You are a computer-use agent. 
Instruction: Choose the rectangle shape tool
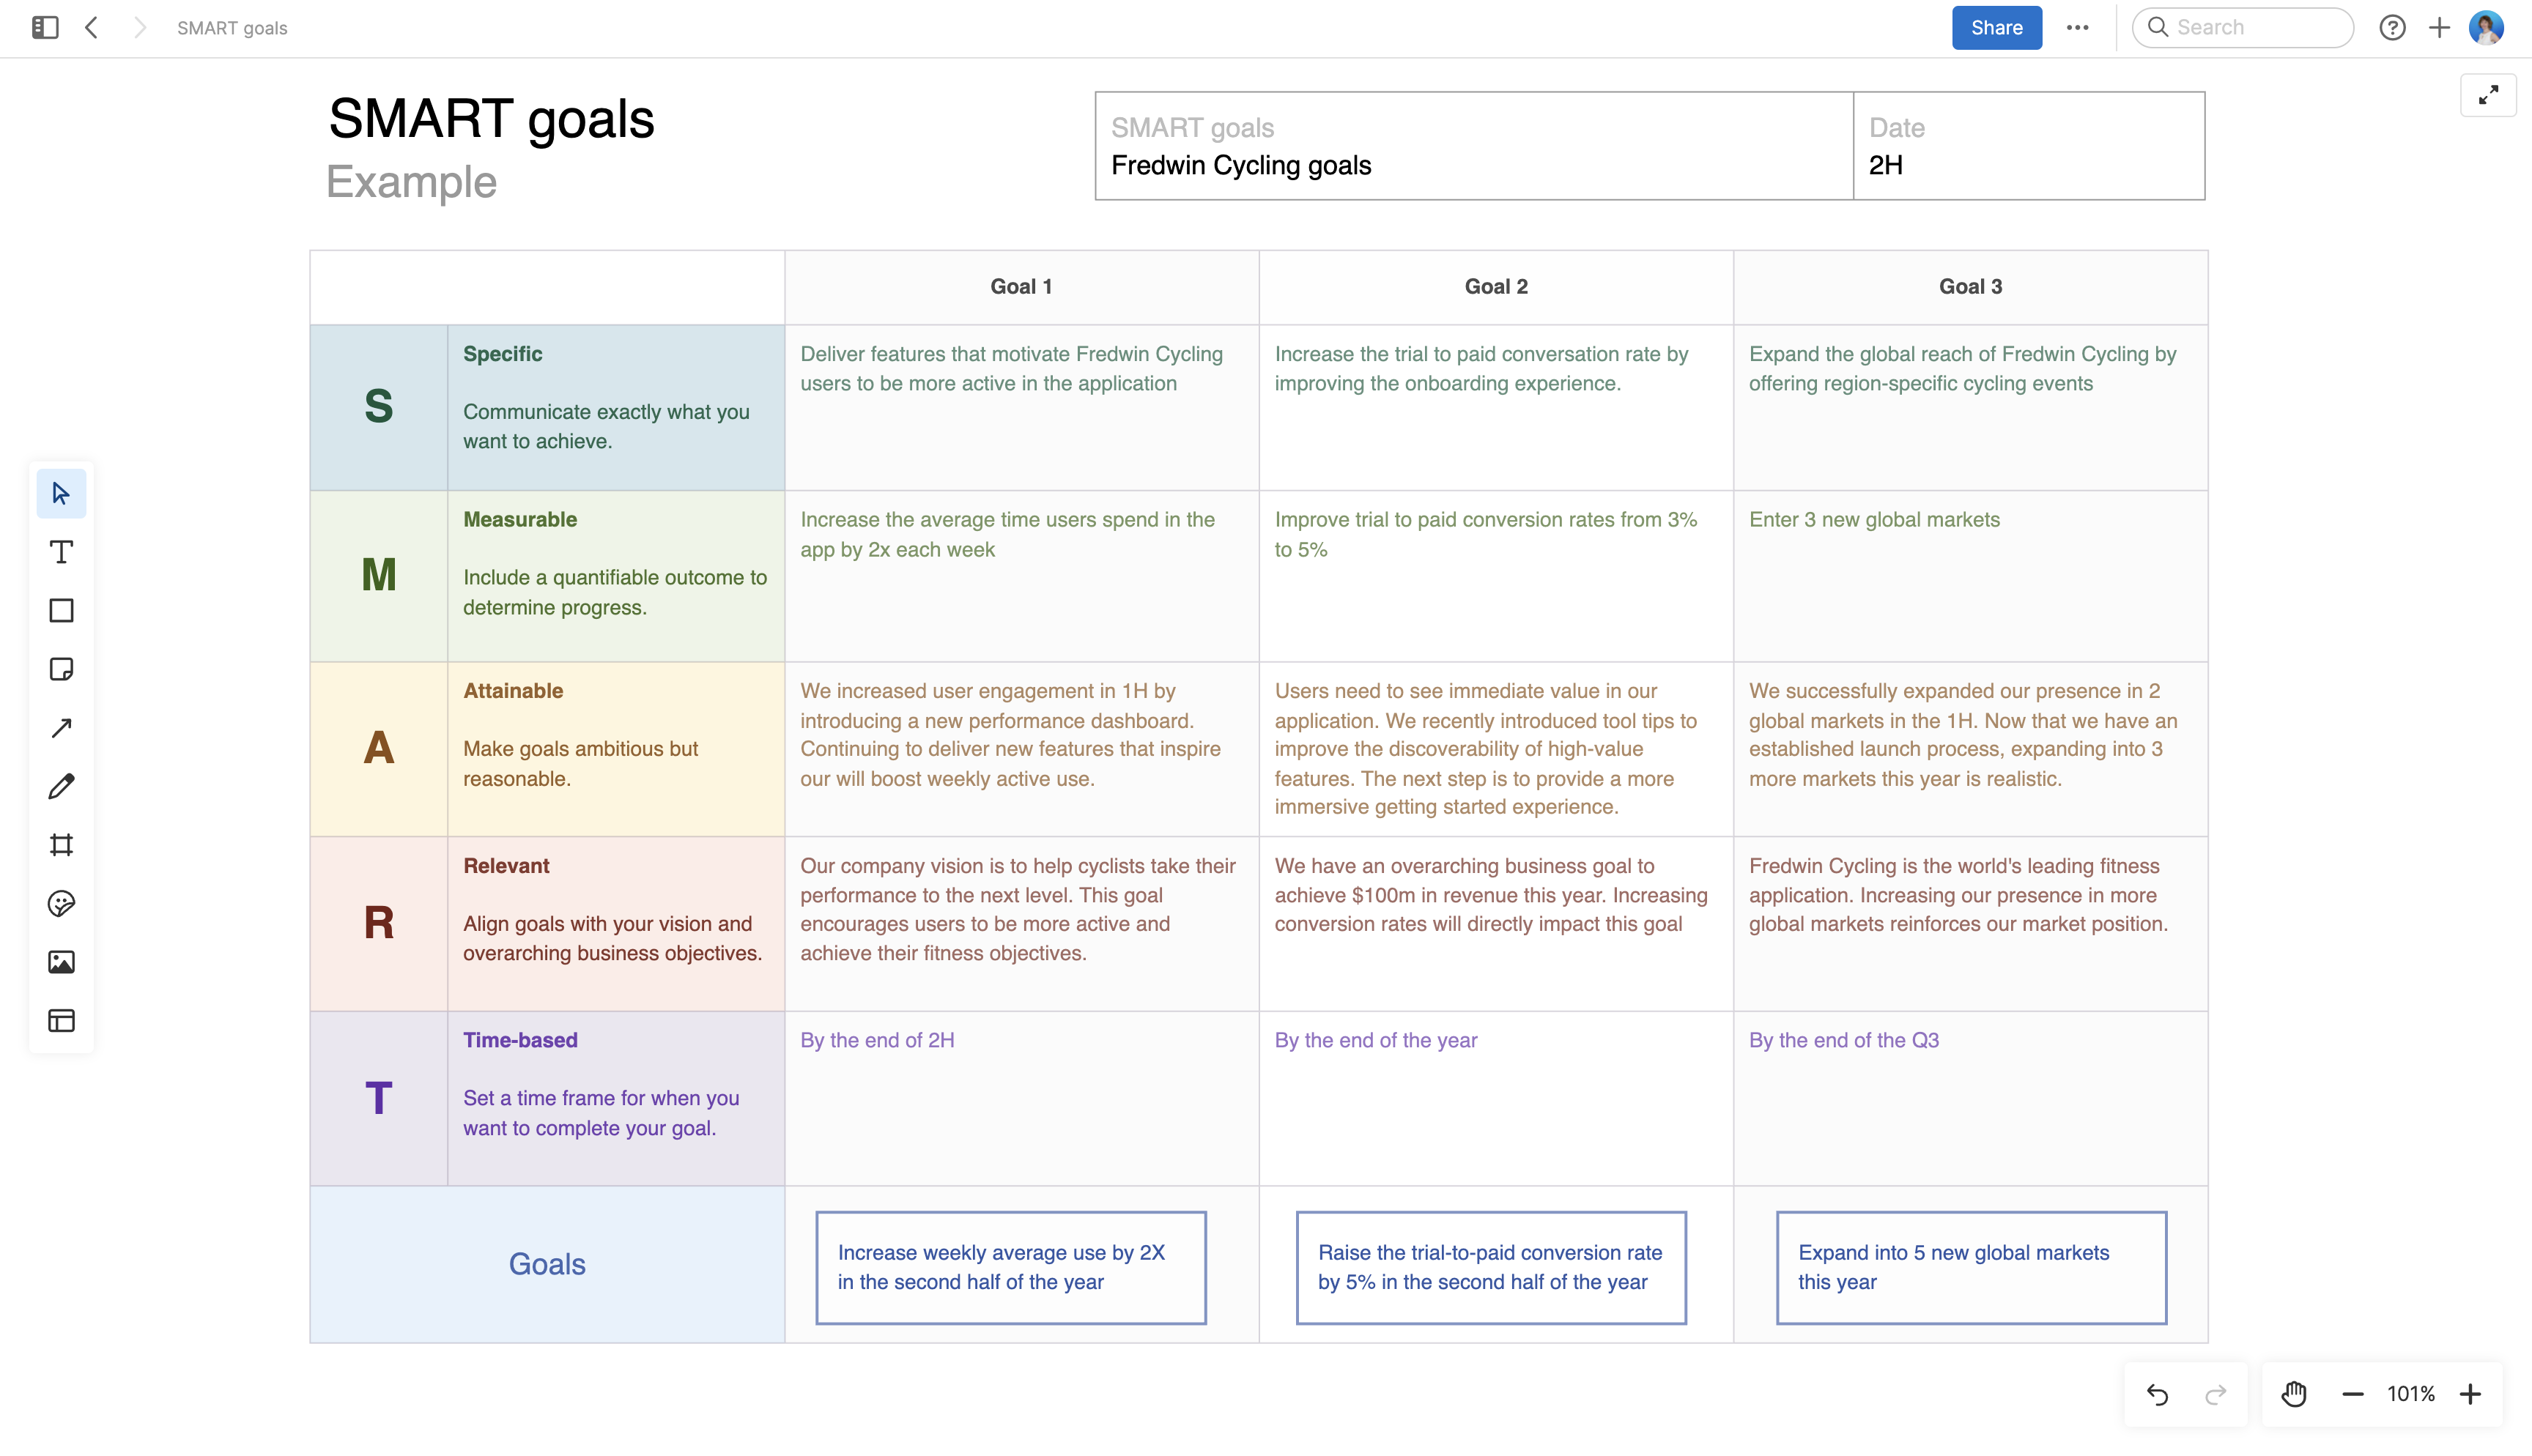click(x=61, y=610)
